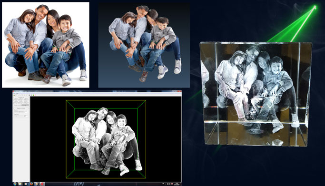Viewport: 325px width, 186px height.
Task: Click the pencil-like icon beside the green toolbar icon
Action: point(31,95)
